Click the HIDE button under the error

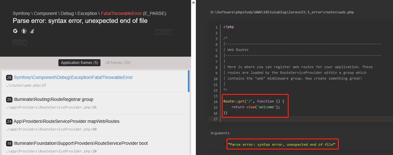tap(20, 43)
